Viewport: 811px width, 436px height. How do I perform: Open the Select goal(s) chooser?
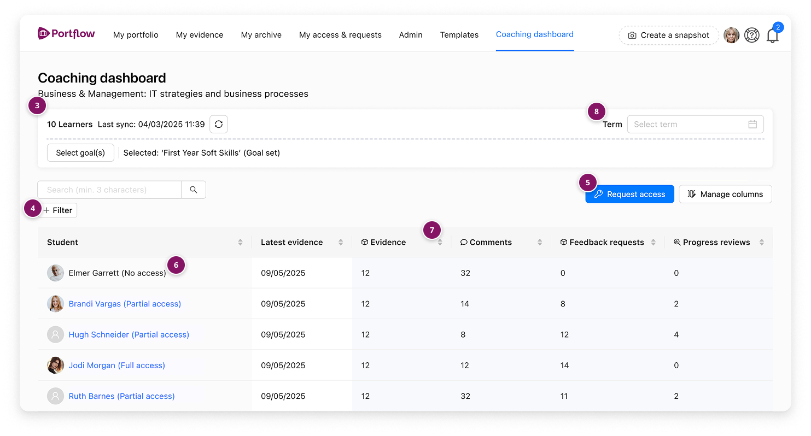pyautogui.click(x=80, y=152)
